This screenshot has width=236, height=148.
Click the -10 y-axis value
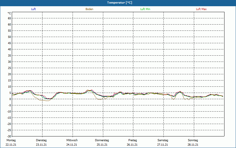click(x=9, y=112)
